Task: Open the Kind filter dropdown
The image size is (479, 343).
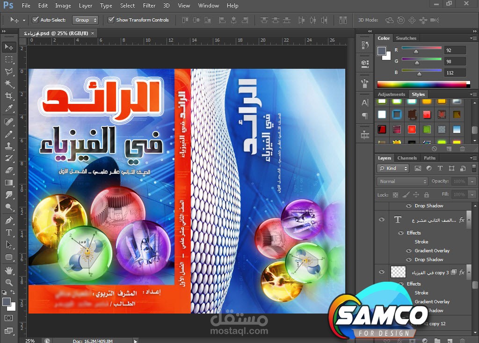Action: [393, 168]
